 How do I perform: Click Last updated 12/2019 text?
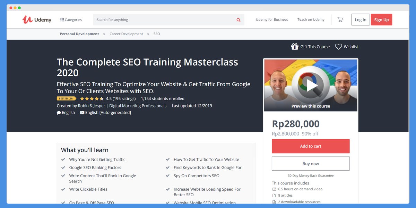click(192, 106)
